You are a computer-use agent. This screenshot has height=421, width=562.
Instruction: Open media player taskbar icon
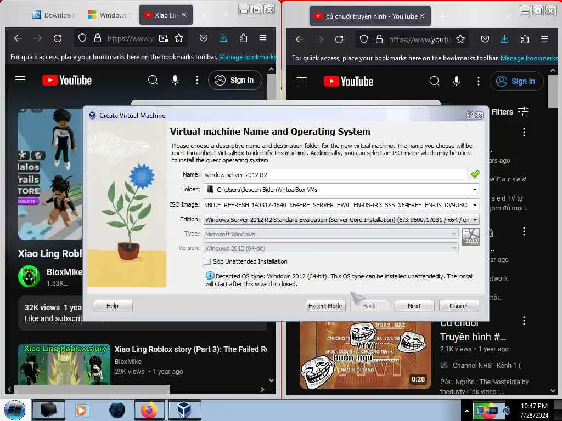(81, 410)
